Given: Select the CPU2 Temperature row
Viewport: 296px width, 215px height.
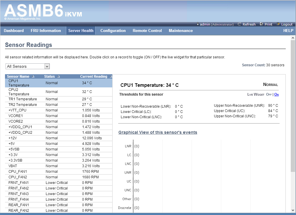Looking at the screenshot, I should (x=59, y=92).
